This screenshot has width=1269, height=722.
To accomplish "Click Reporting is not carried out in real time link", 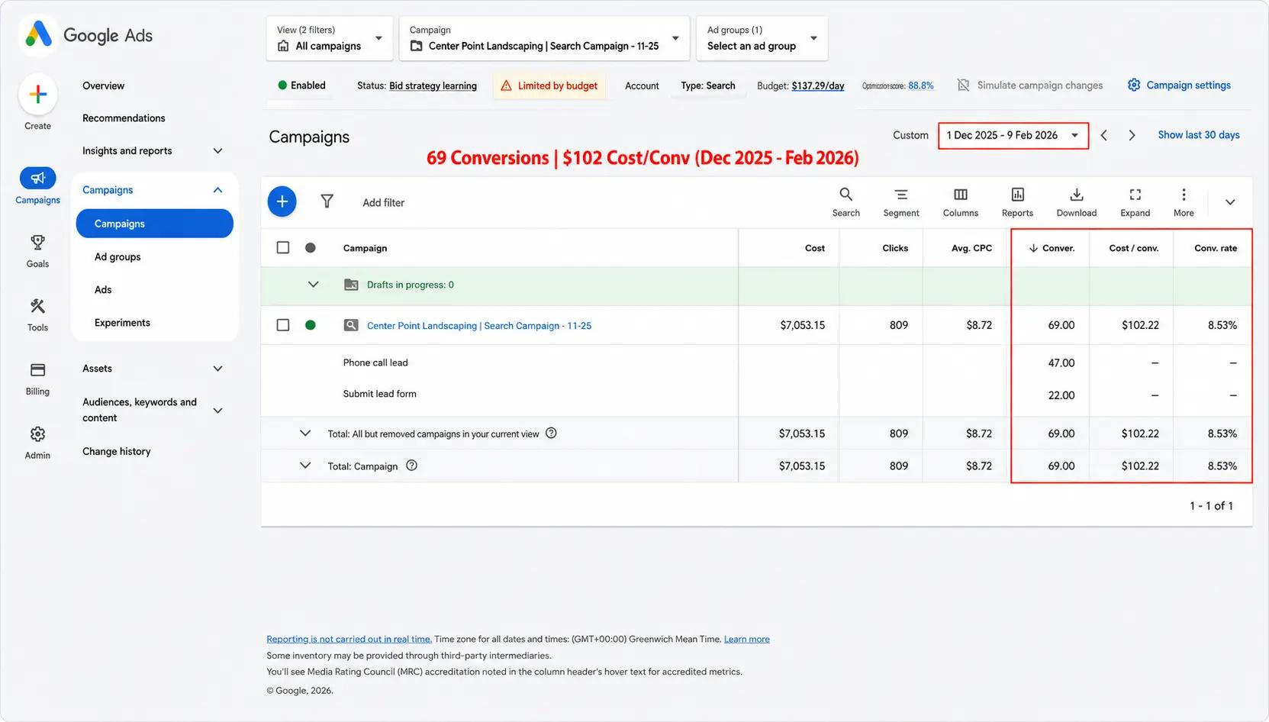I will pyautogui.click(x=349, y=640).
